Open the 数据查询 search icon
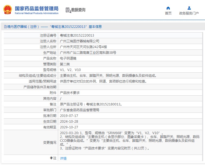This screenshot has width=205, height=165. tap(68, 10)
